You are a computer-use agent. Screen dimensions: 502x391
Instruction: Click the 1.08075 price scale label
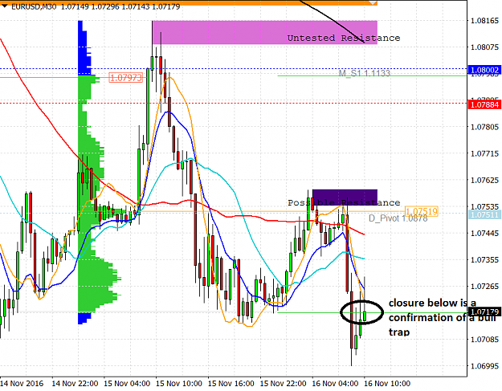484,47
